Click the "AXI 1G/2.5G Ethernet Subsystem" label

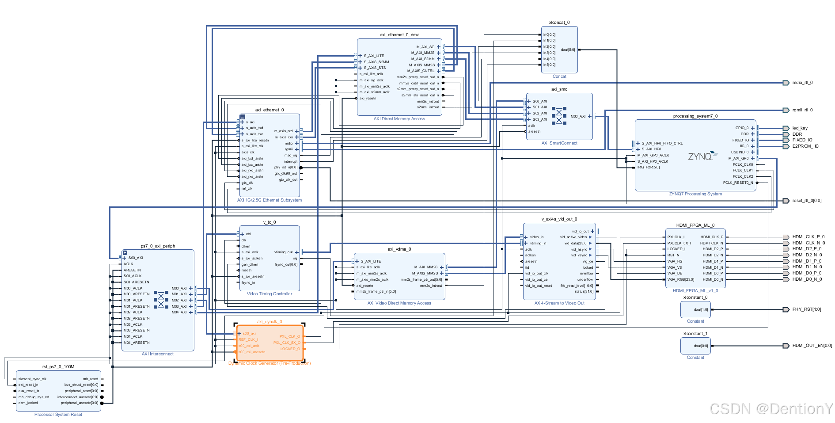point(269,200)
